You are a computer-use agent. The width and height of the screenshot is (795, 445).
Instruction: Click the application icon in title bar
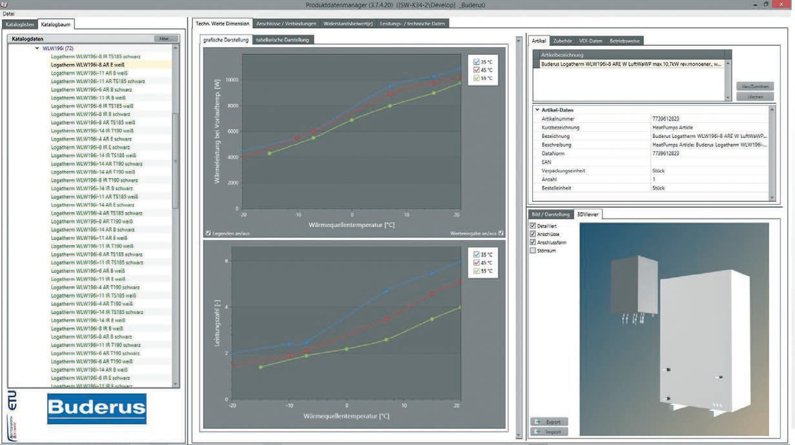point(5,5)
